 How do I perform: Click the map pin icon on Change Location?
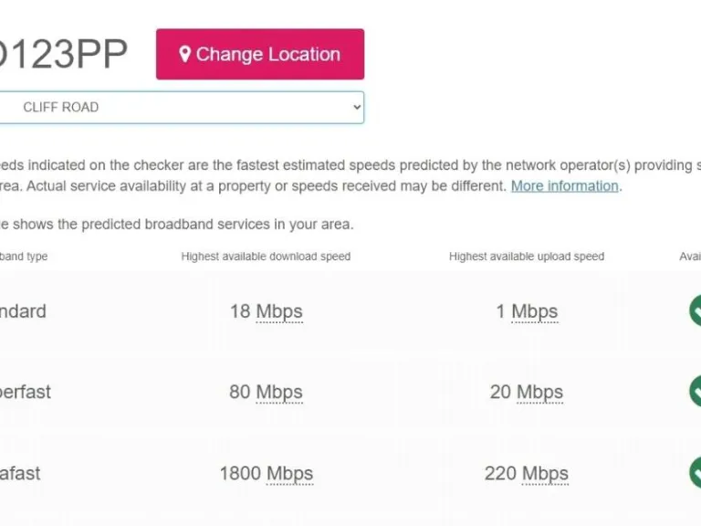tap(184, 55)
